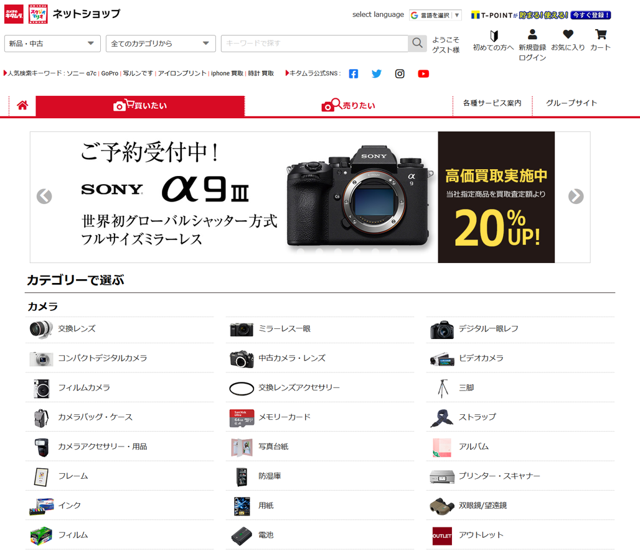Open 交換レンズアクセサリー category link

tap(299, 387)
